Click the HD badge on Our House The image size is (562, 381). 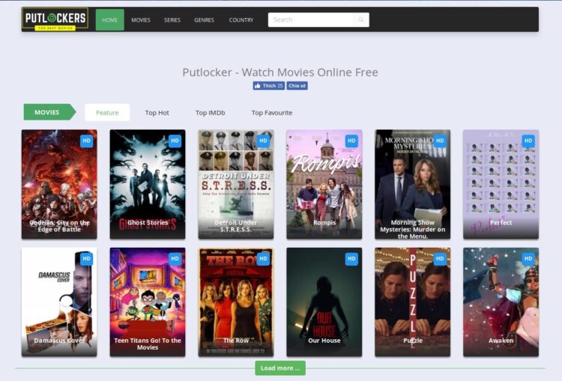pyautogui.click(x=351, y=258)
